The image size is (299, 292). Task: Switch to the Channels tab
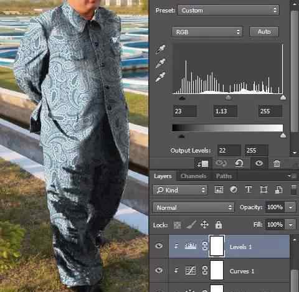(x=194, y=176)
